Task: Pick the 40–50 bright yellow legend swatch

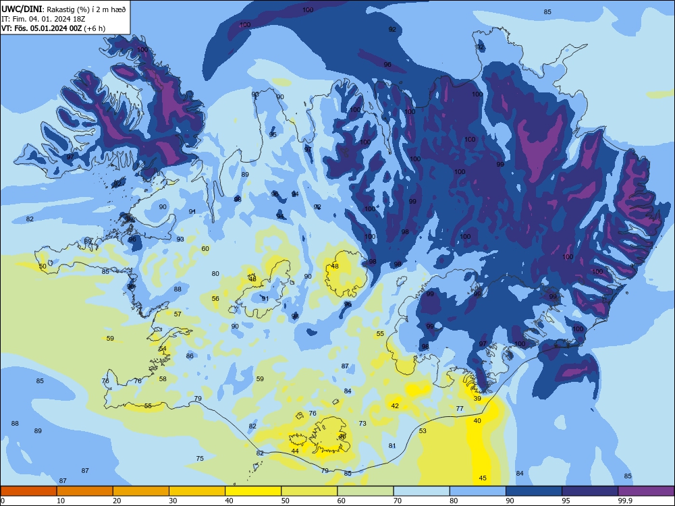Action: (253, 491)
